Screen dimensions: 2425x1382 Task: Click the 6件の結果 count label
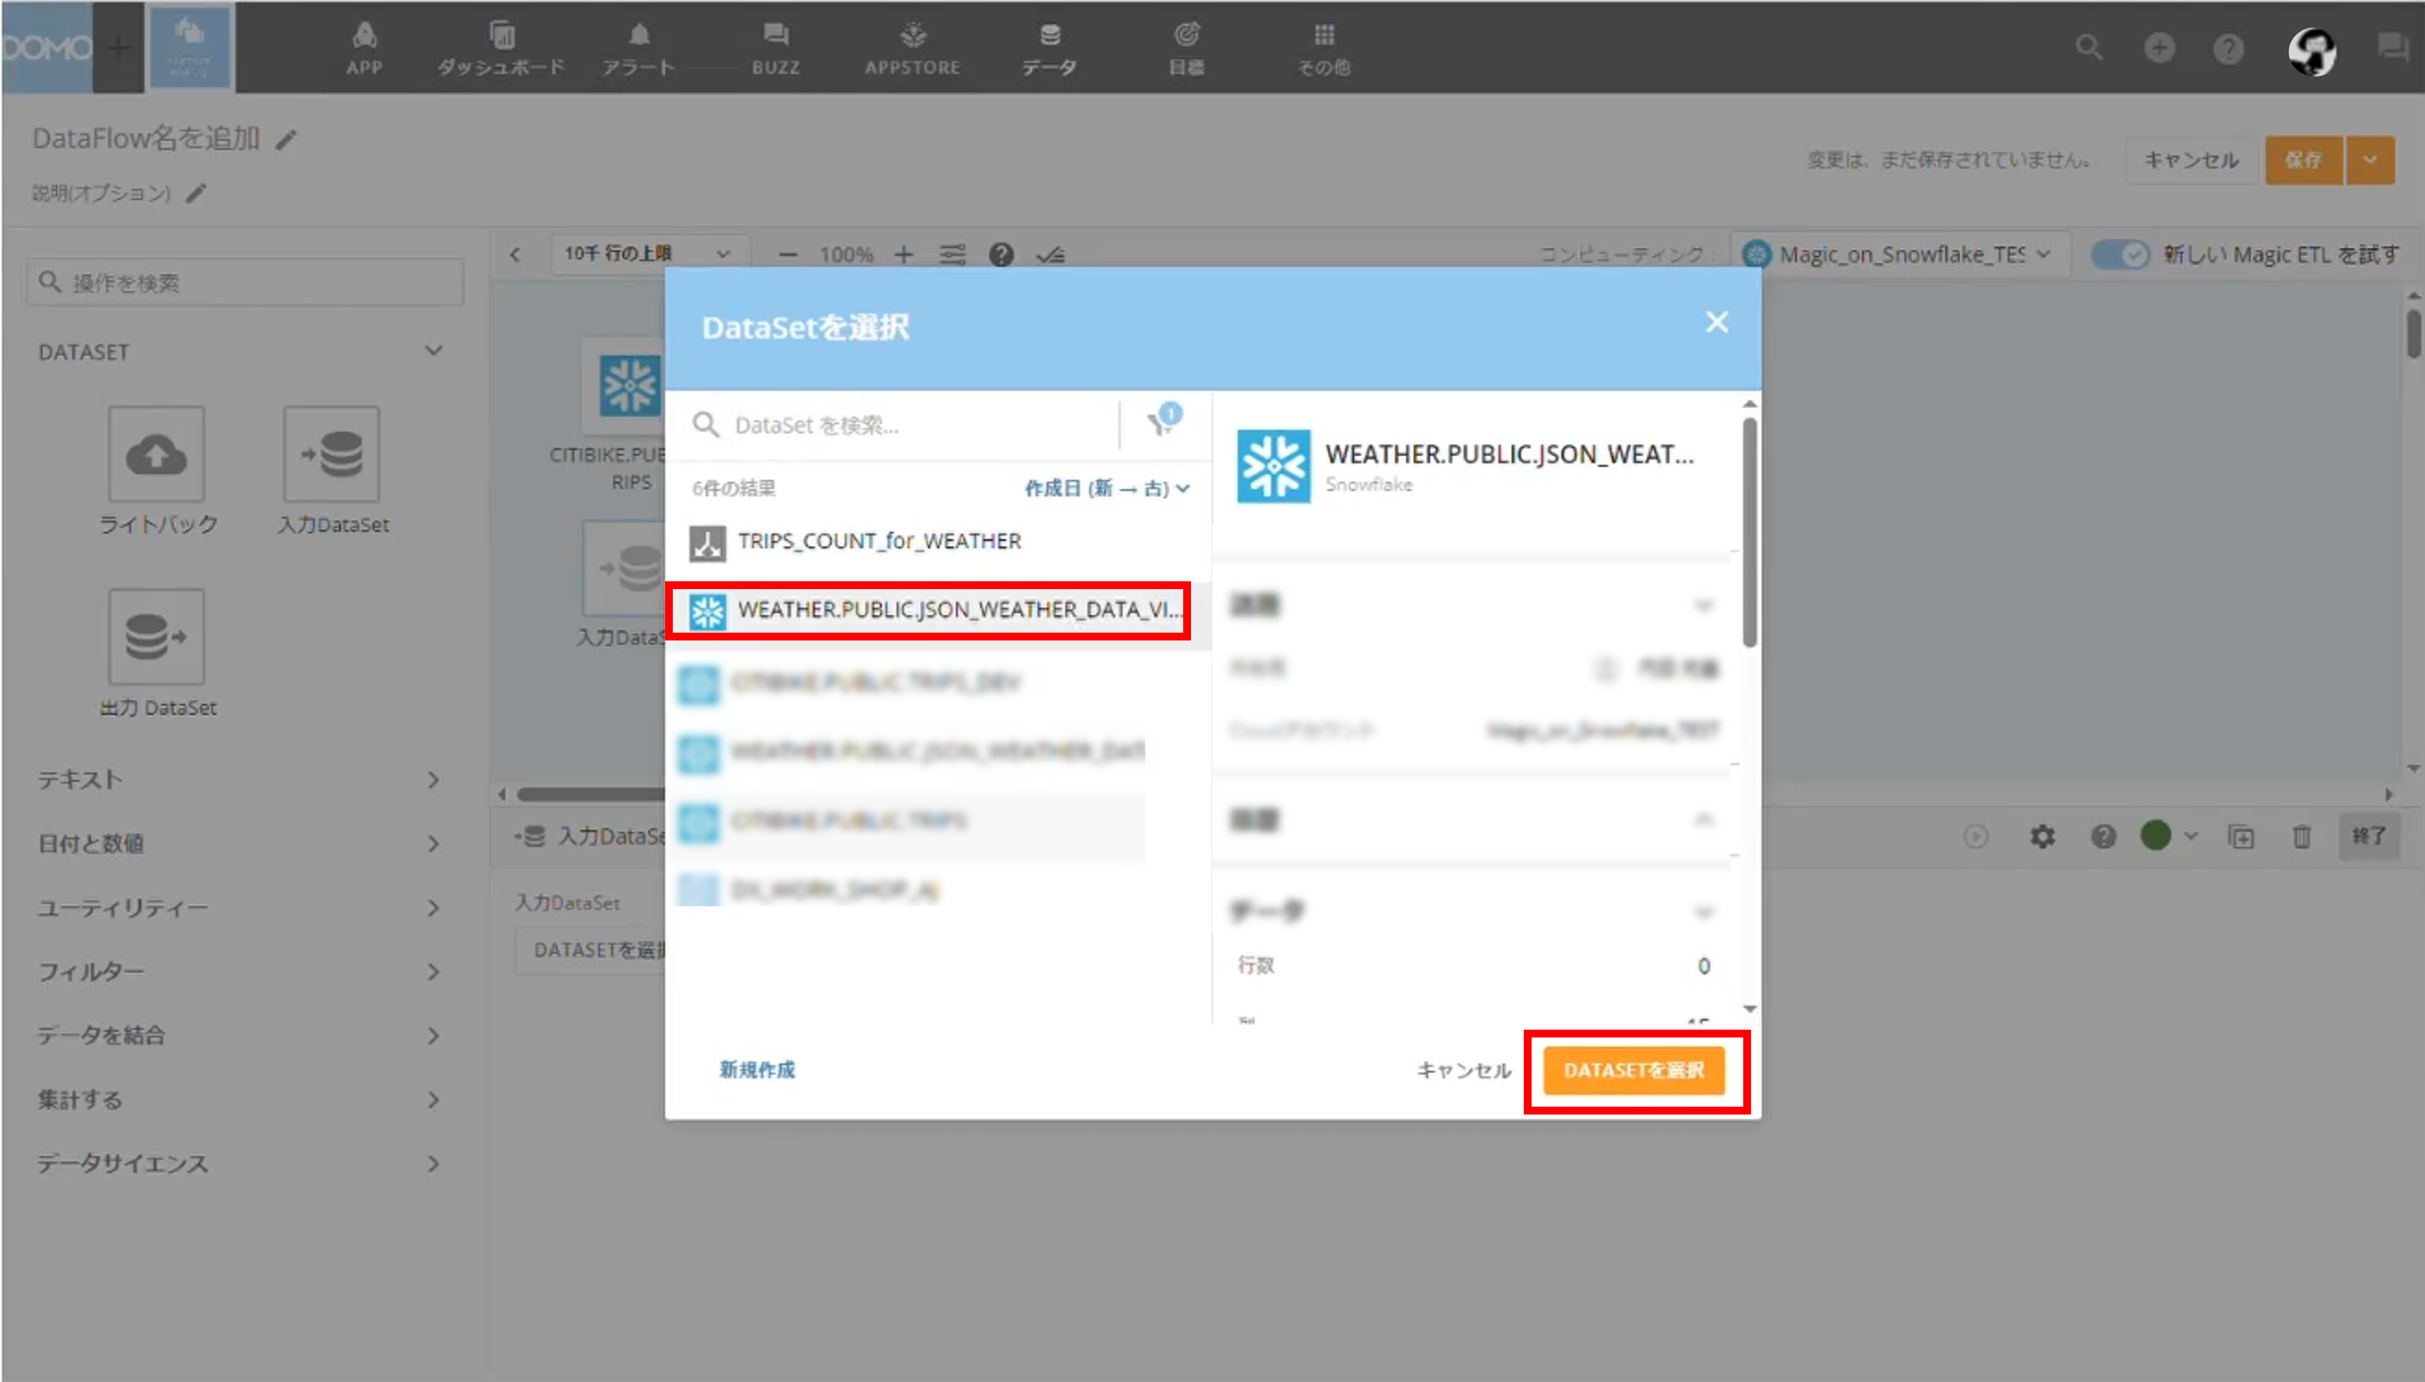coord(734,488)
